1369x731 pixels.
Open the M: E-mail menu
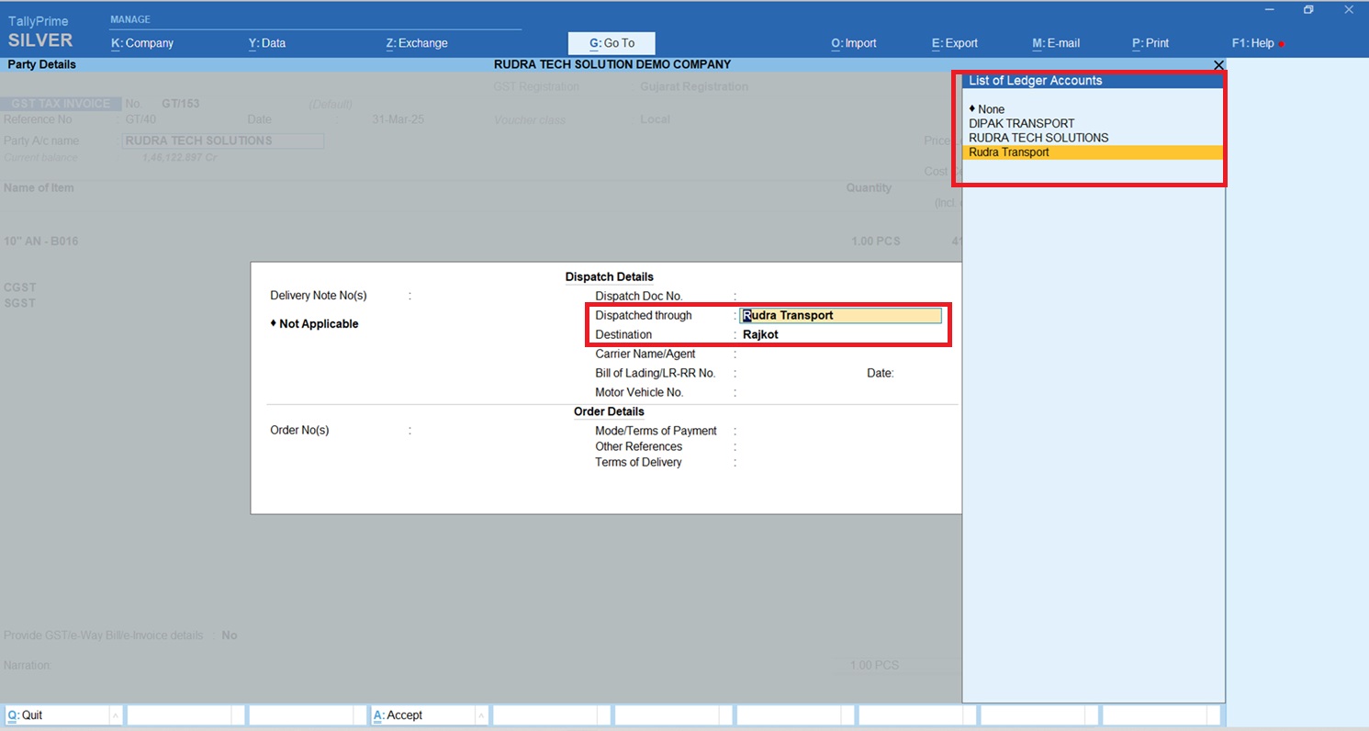coord(1056,43)
